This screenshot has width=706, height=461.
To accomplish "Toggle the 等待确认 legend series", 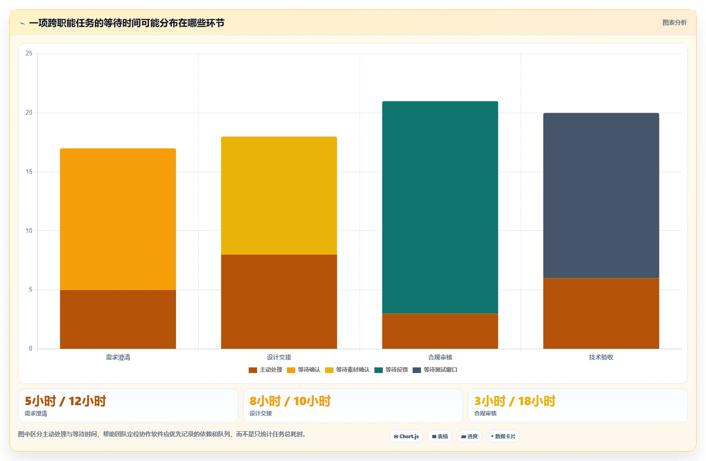I will [x=304, y=370].
